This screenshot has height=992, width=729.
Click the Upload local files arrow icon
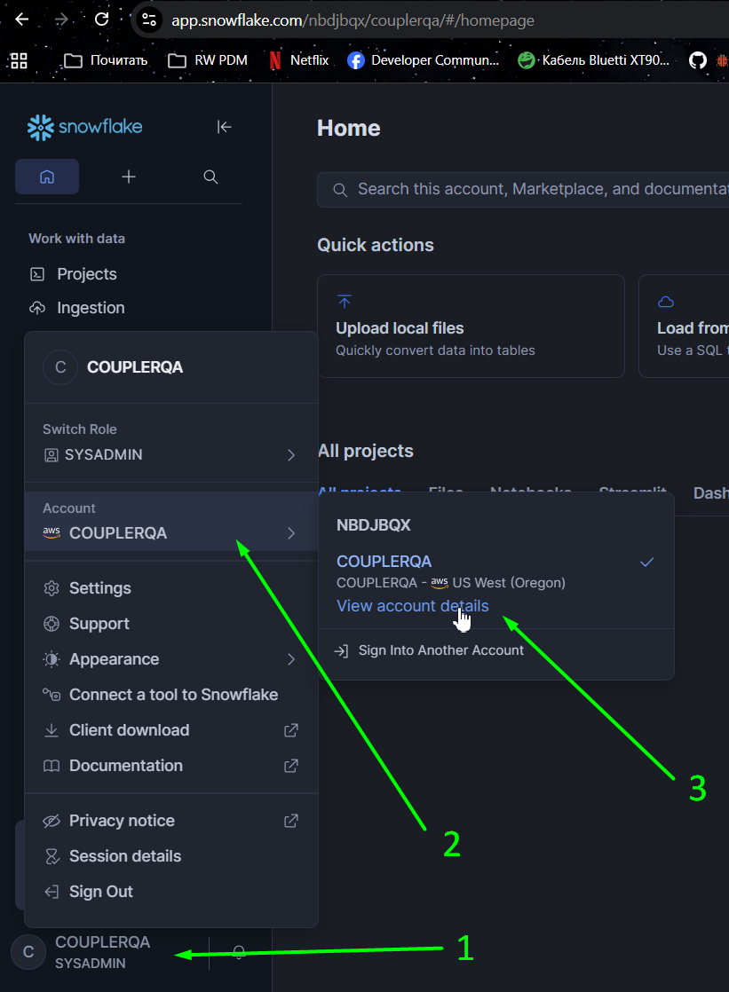(x=345, y=301)
